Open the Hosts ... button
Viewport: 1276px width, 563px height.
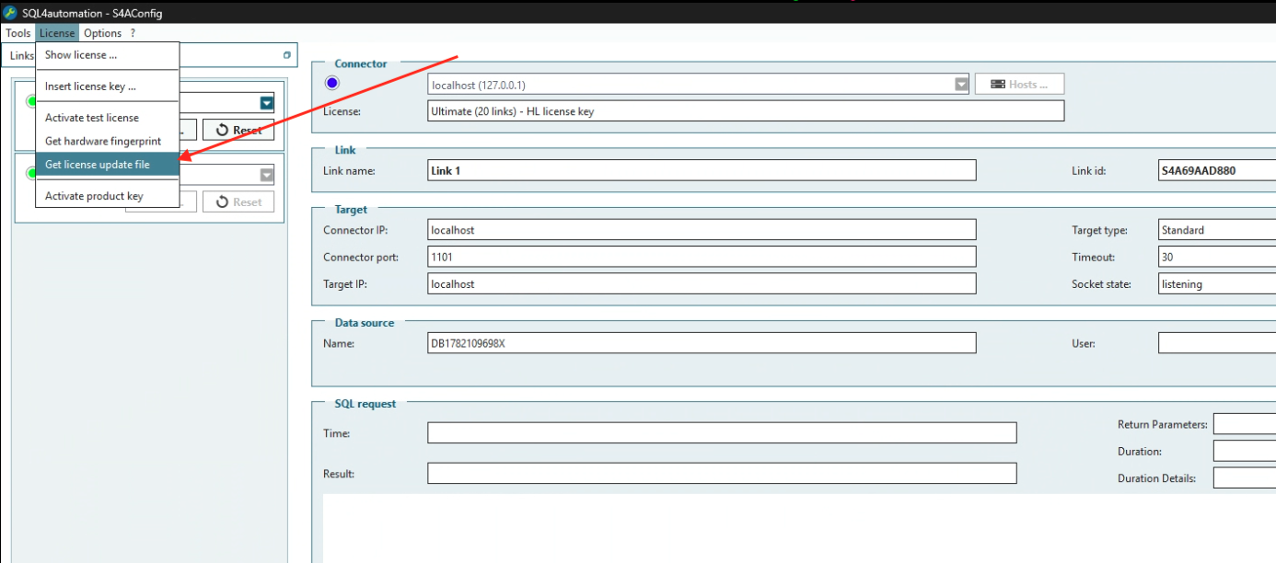tap(1019, 85)
